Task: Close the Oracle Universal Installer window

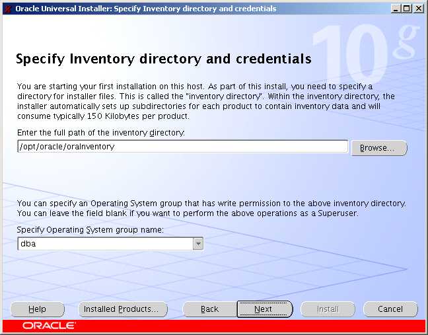Action: point(418,9)
